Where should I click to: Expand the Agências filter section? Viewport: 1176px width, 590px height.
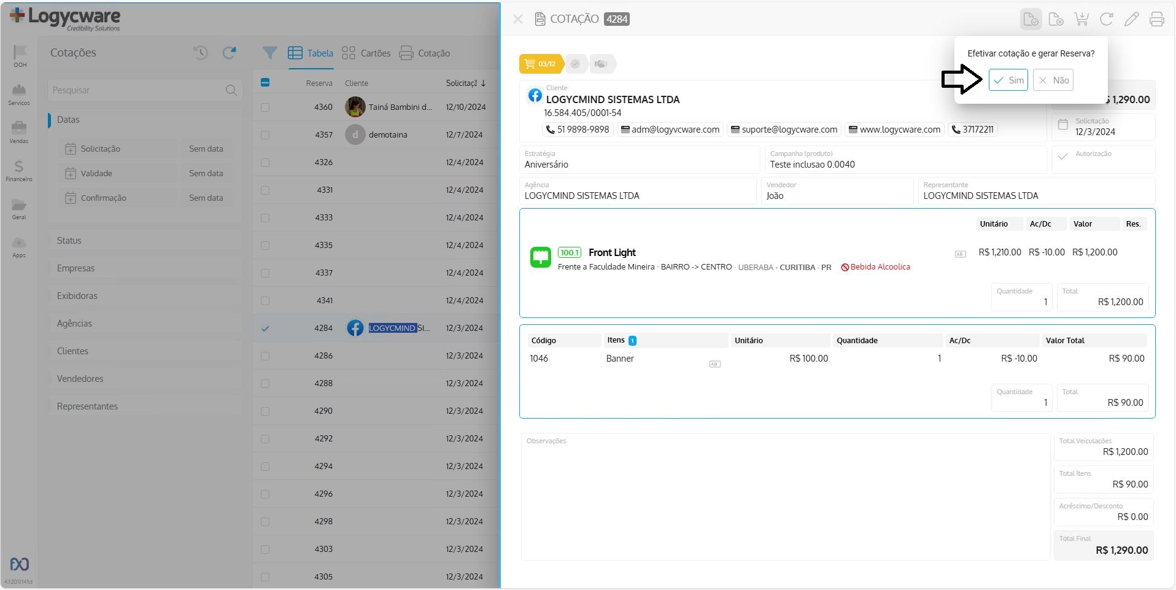(145, 324)
